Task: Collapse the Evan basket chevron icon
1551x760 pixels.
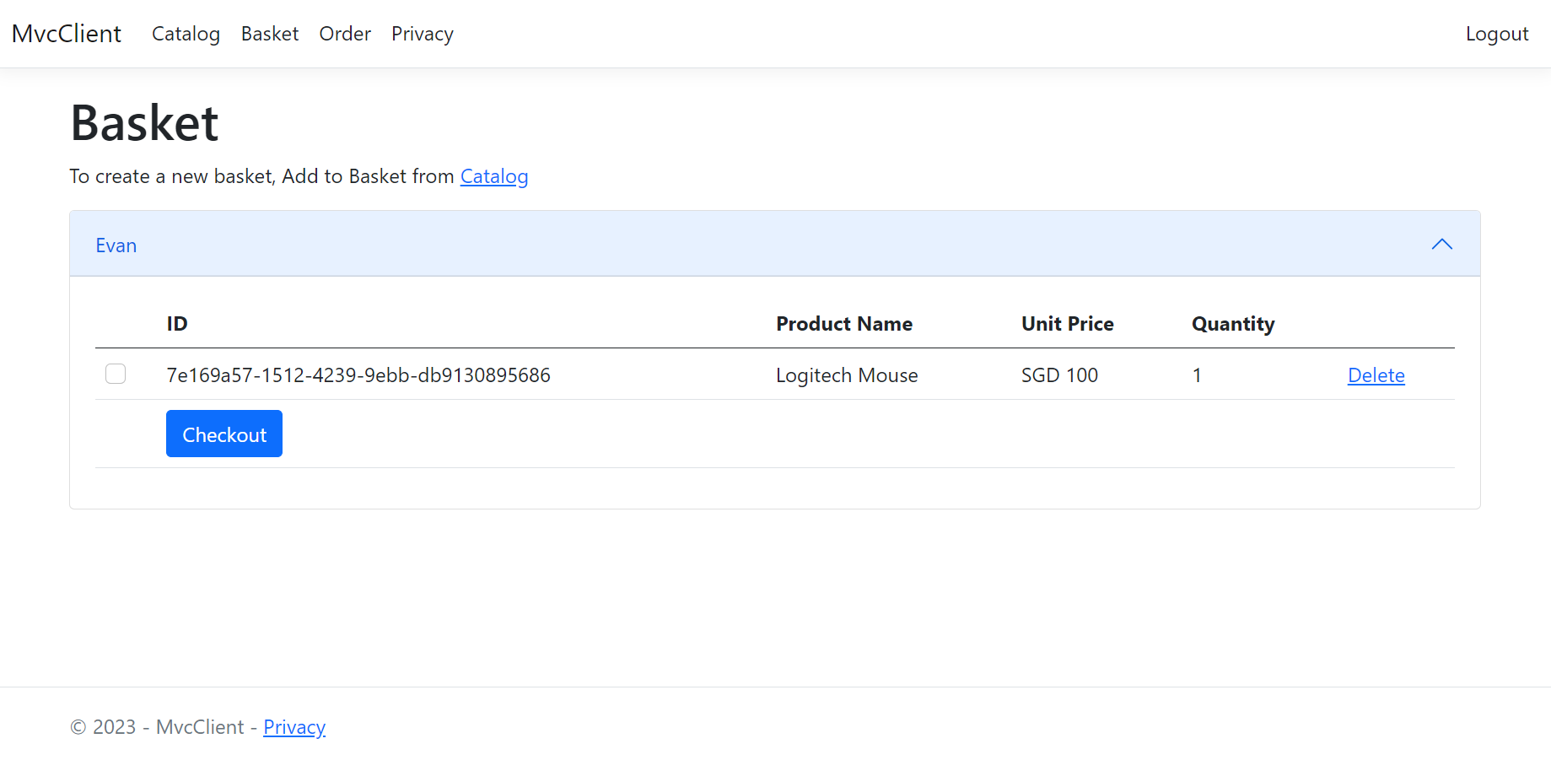Action: click(1441, 245)
